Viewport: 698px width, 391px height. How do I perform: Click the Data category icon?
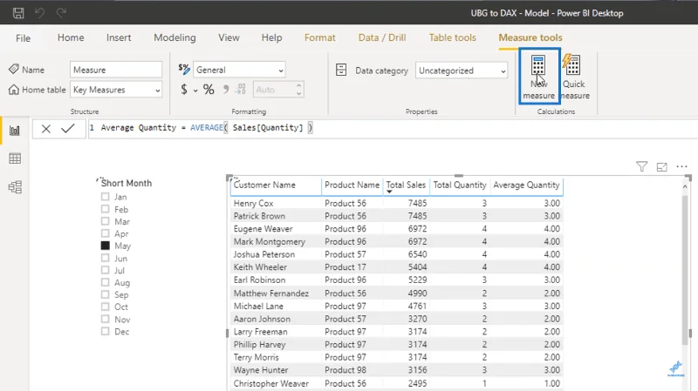(x=341, y=70)
